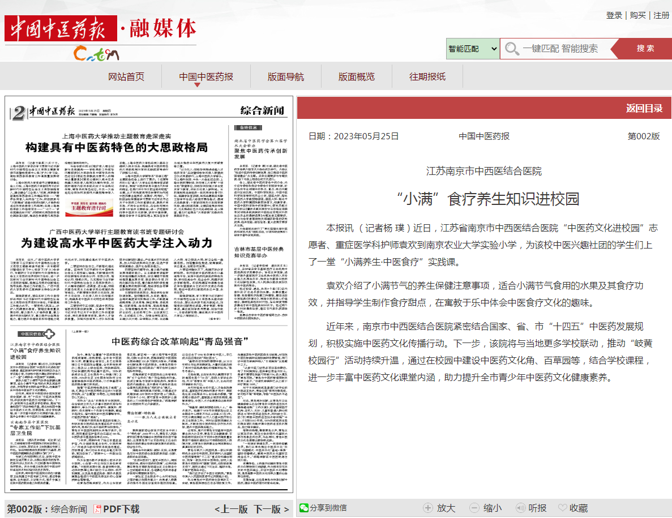The height and width of the screenshot is (518, 672).
Task: Click the 综合新闻 page heading in preview
Action: tap(262, 110)
